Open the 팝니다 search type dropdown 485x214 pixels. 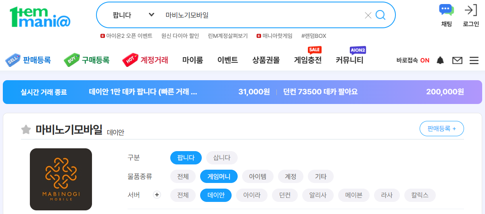click(134, 15)
